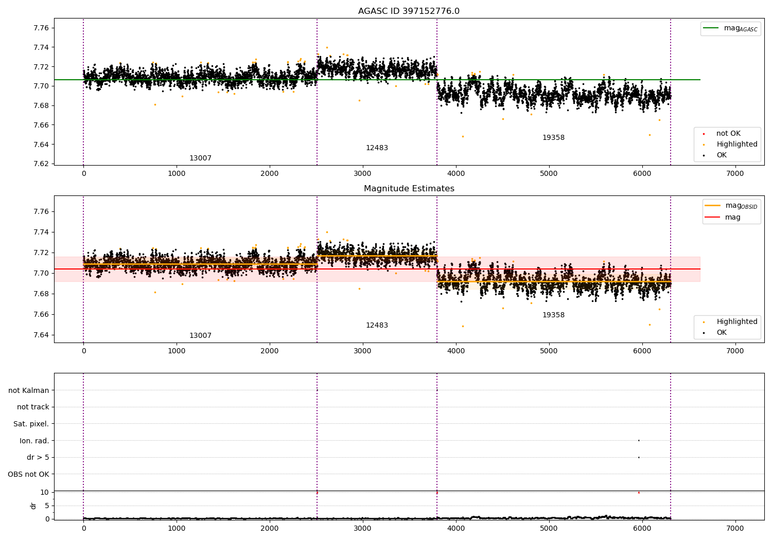Click middle plot y-axis tick '7.70'
The width and height of the screenshot is (772, 540).
(41, 273)
